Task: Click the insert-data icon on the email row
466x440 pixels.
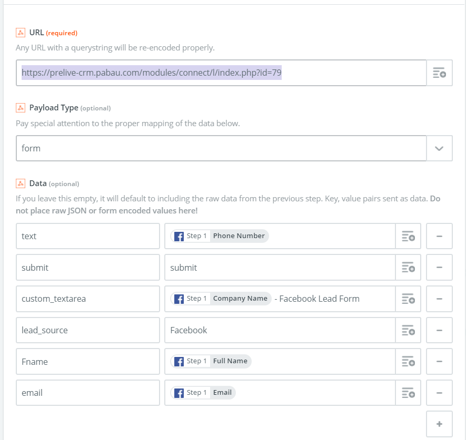Action: click(x=408, y=393)
